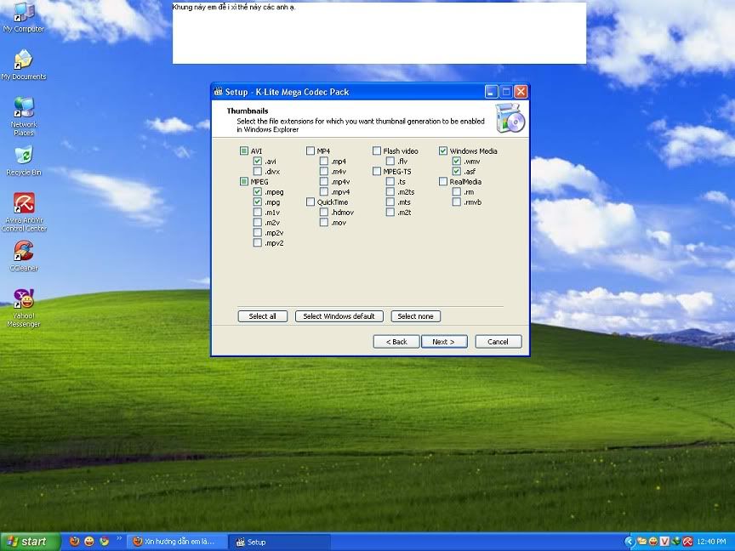
Task: Click Select Windows default button
Action: pyautogui.click(x=339, y=316)
